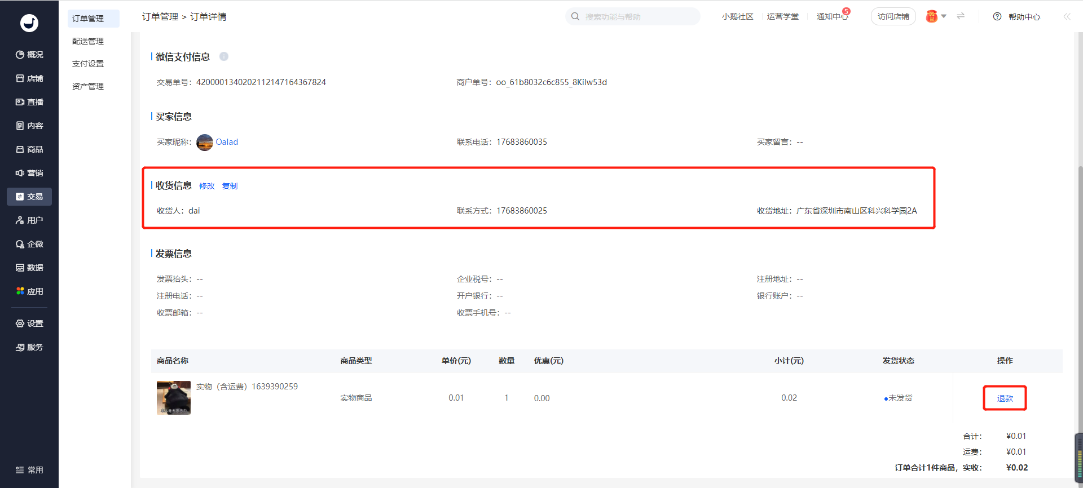
Task: Open buyer profile link Oalad
Action: [227, 142]
